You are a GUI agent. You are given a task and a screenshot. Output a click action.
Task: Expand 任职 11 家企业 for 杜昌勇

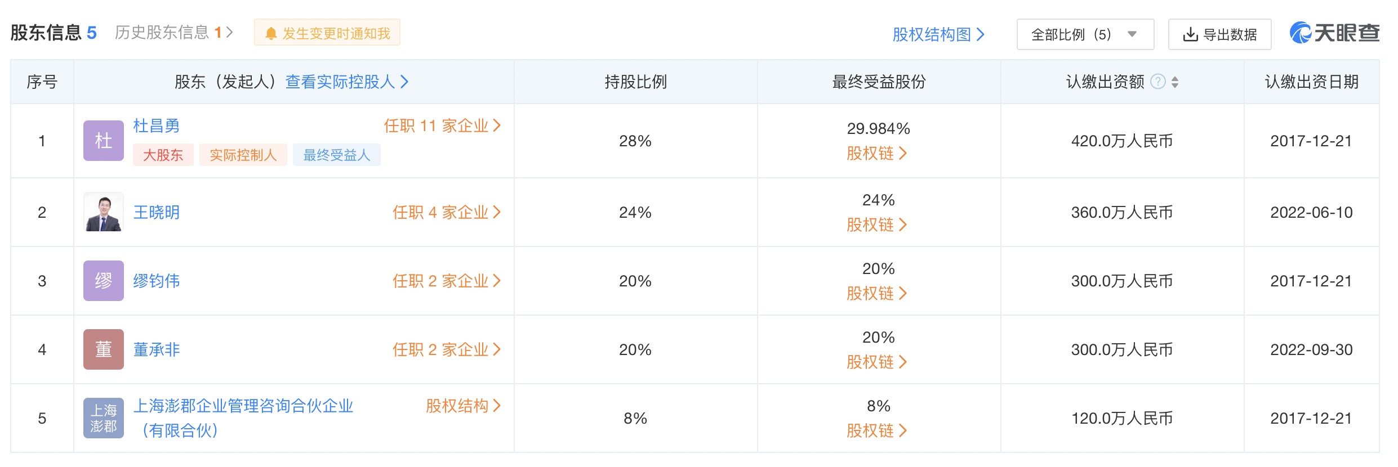(x=442, y=125)
